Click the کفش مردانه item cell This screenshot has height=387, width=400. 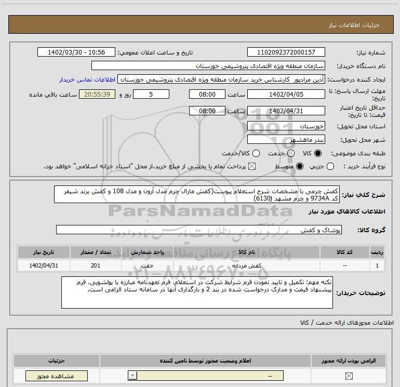pyautogui.click(x=246, y=265)
